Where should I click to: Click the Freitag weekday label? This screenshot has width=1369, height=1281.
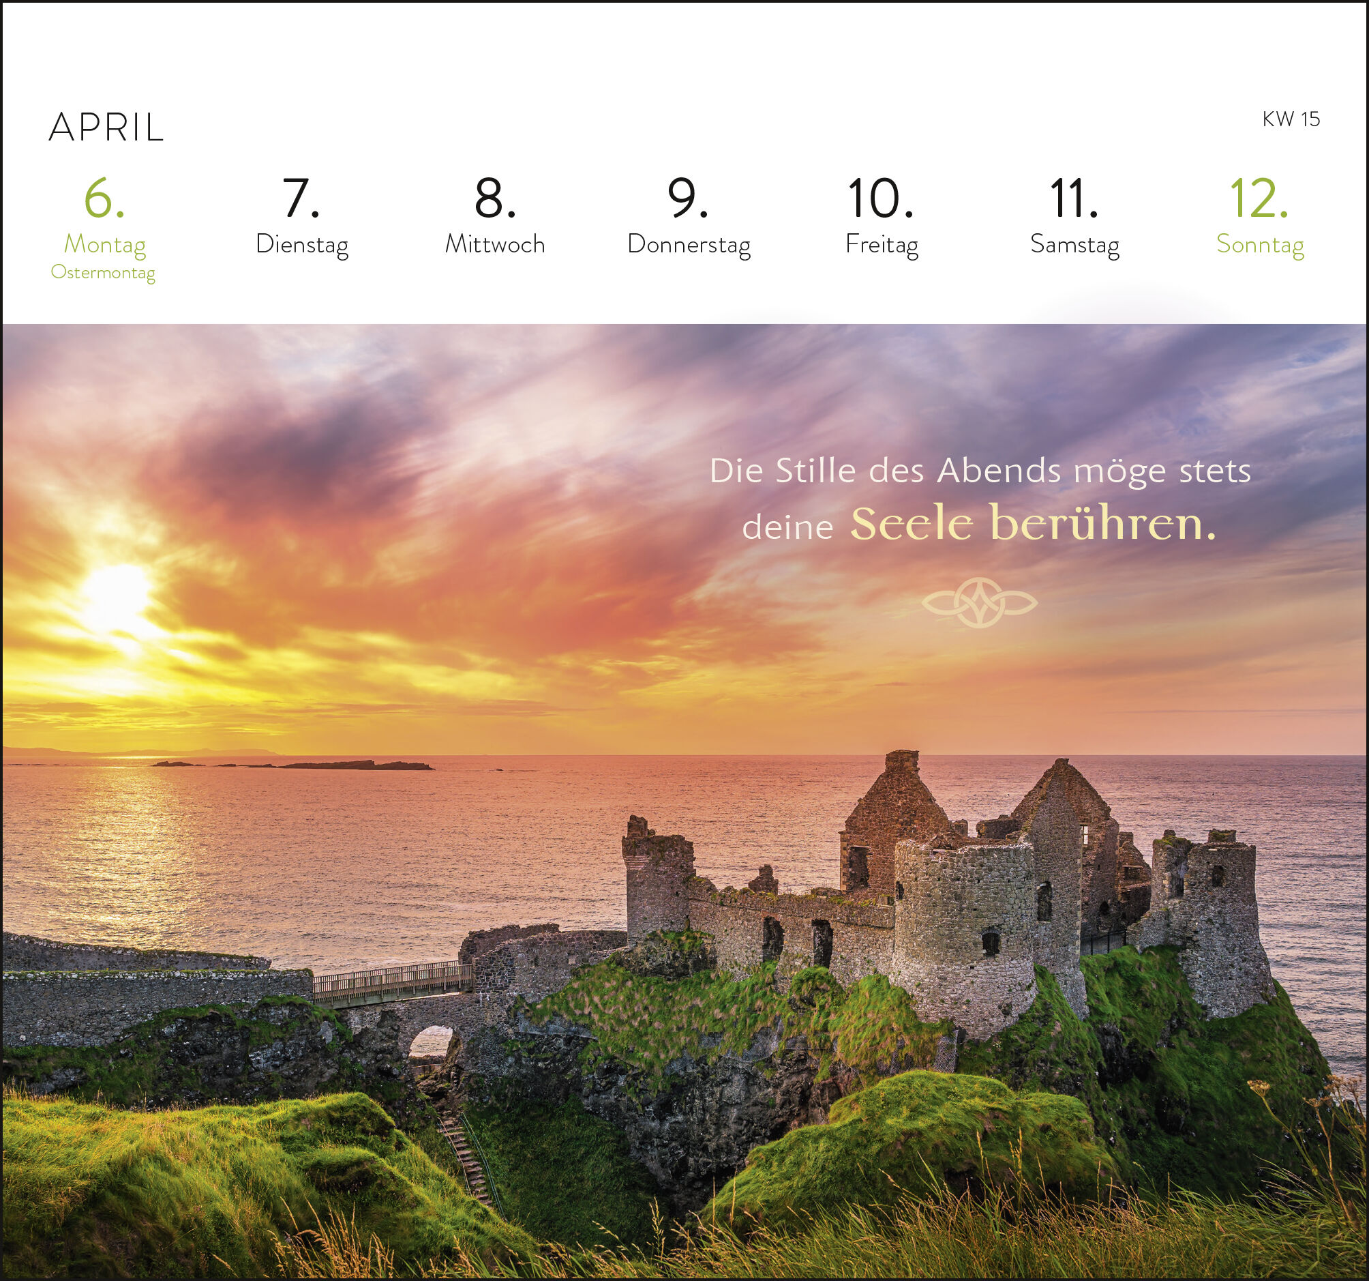[882, 245]
